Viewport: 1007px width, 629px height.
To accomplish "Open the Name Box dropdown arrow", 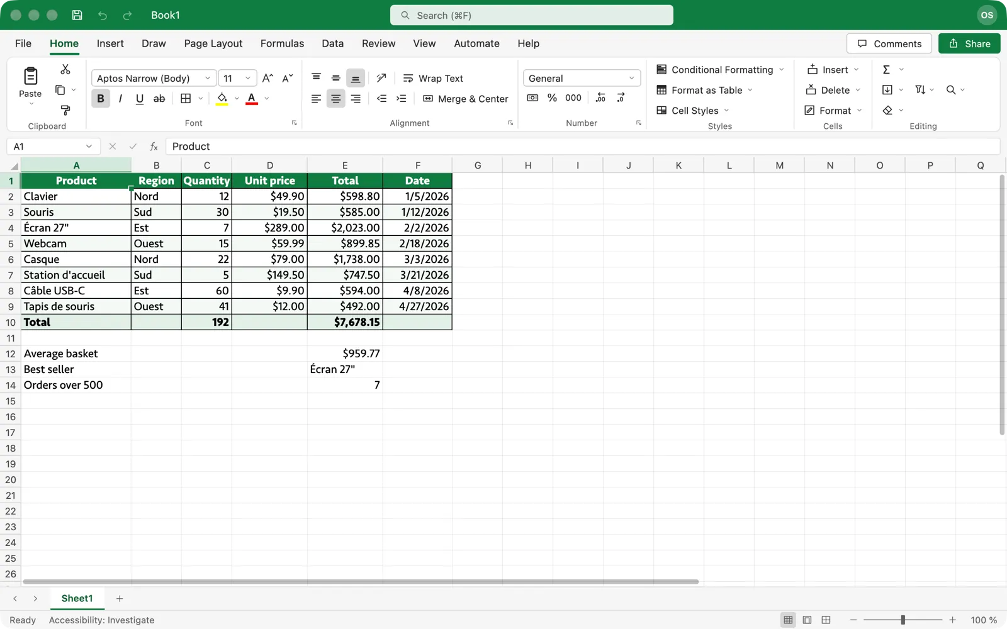I will point(89,147).
